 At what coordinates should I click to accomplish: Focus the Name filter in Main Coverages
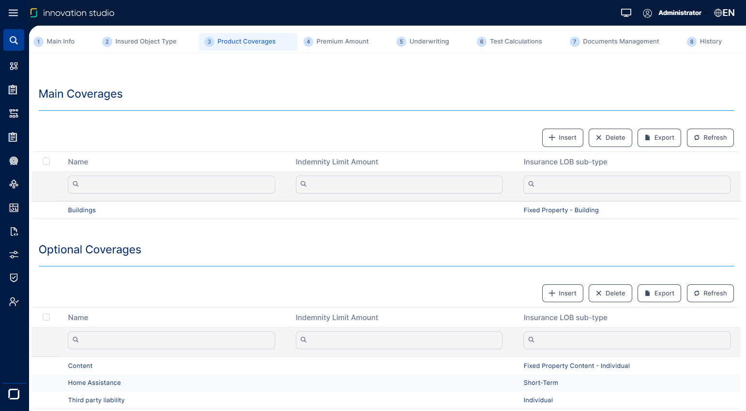pos(172,184)
